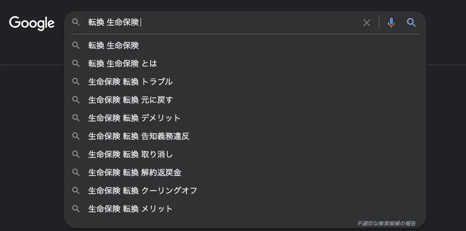Choose suggestion 生命保険 転換 メリット

pos(130,209)
